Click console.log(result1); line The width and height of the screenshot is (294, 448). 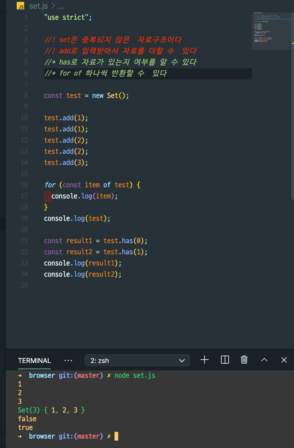point(83,263)
